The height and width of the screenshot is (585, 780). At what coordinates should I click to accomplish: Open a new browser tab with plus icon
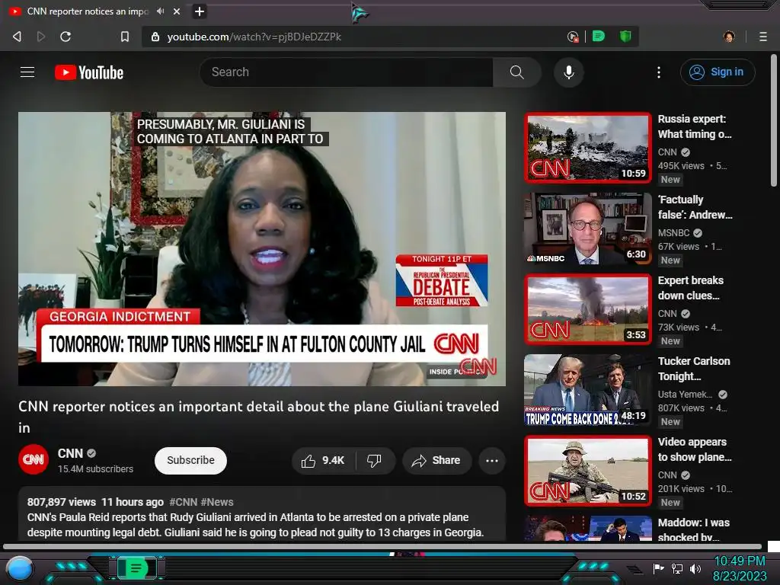[x=200, y=11]
